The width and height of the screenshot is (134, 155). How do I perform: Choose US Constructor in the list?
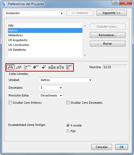[45, 45]
